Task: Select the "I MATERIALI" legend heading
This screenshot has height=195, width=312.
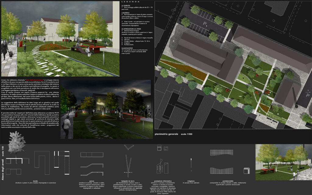Action: coord(125,13)
